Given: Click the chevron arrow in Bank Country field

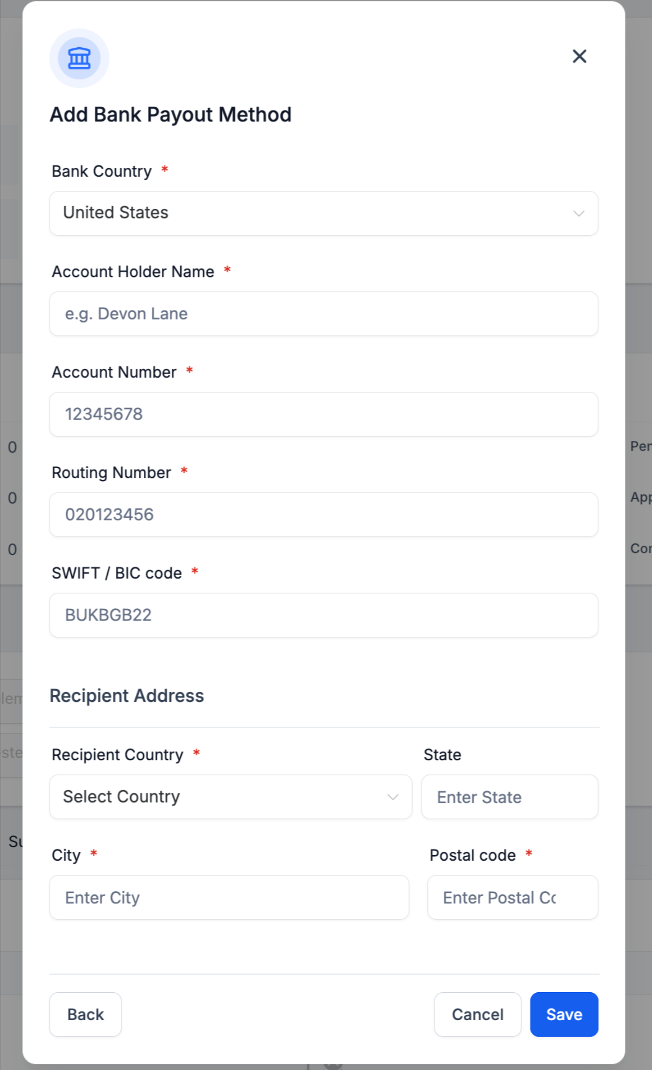Looking at the screenshot, I should coord(578,213).
